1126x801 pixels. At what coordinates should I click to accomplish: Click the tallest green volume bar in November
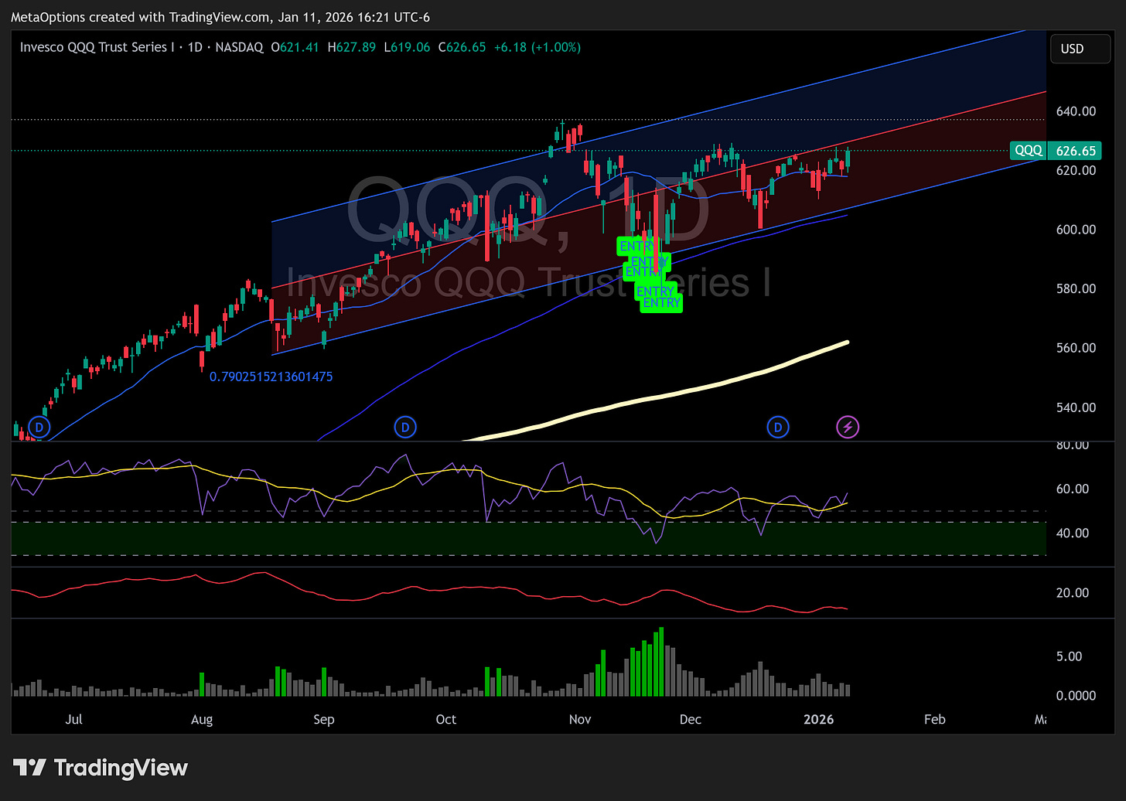coord(660,661)
